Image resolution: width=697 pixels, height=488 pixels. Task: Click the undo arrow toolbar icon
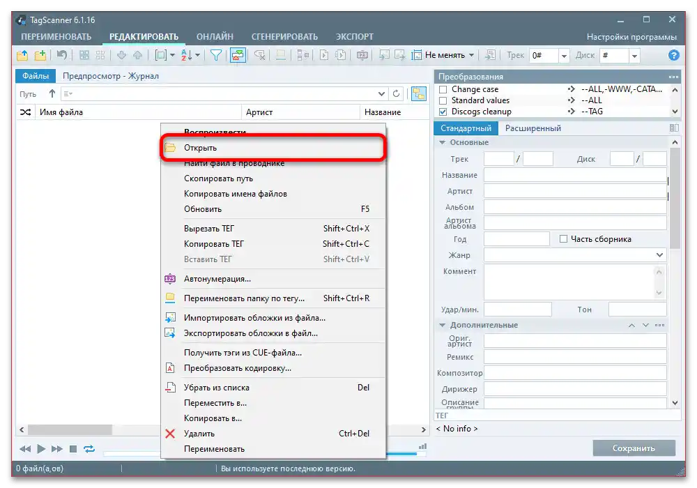point(62,55)
